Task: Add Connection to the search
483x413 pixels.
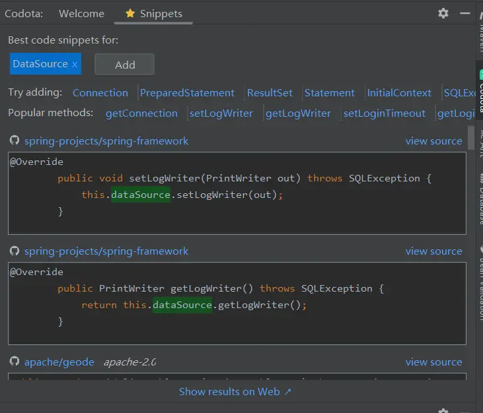Action: point(100,93)
